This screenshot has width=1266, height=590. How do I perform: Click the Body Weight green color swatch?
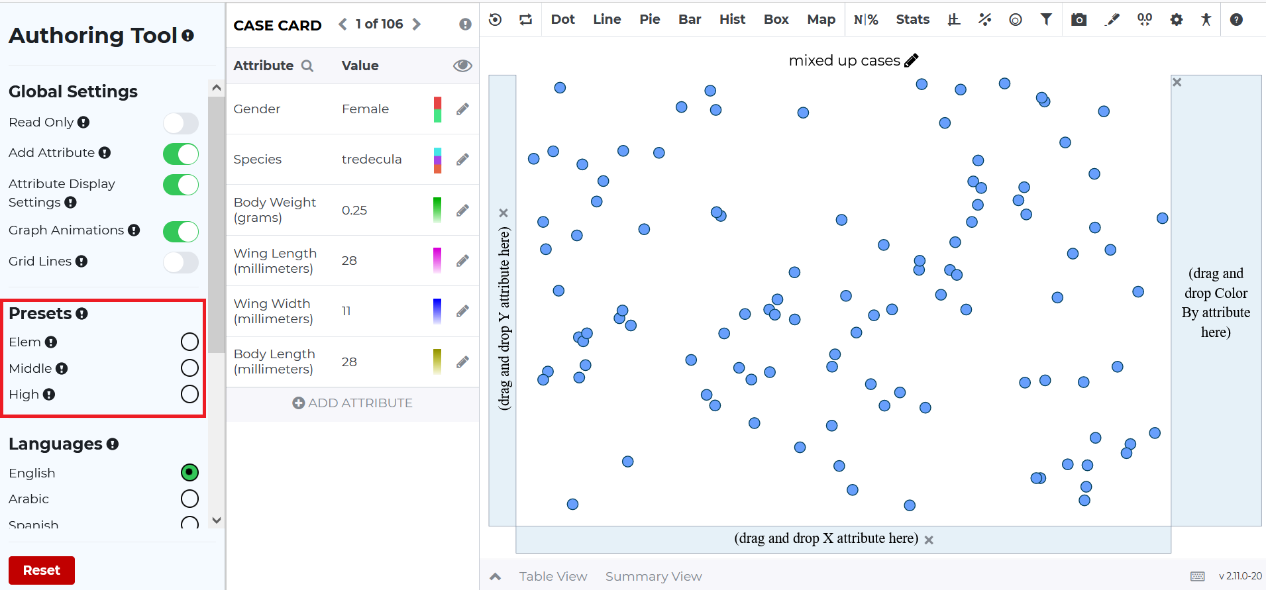coord(437,211)
